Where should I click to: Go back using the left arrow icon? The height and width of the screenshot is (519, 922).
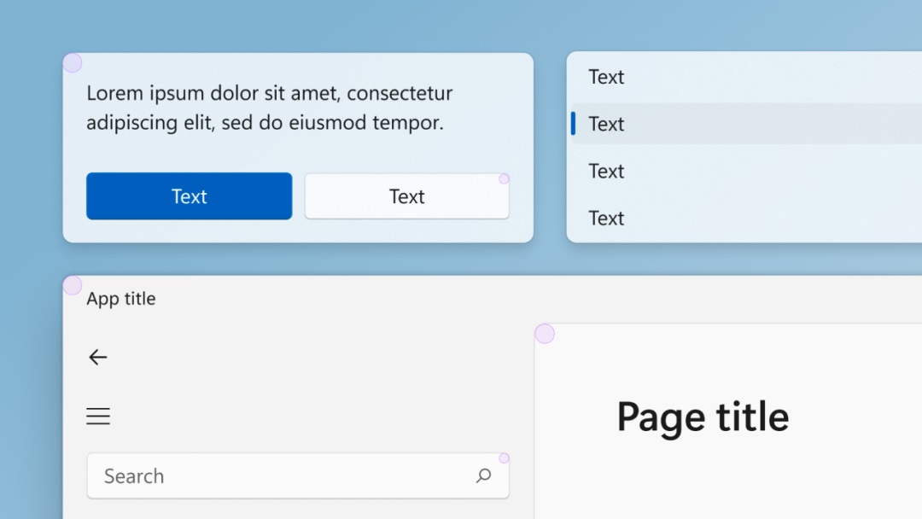pyautogui.click(x=97, y=357)
